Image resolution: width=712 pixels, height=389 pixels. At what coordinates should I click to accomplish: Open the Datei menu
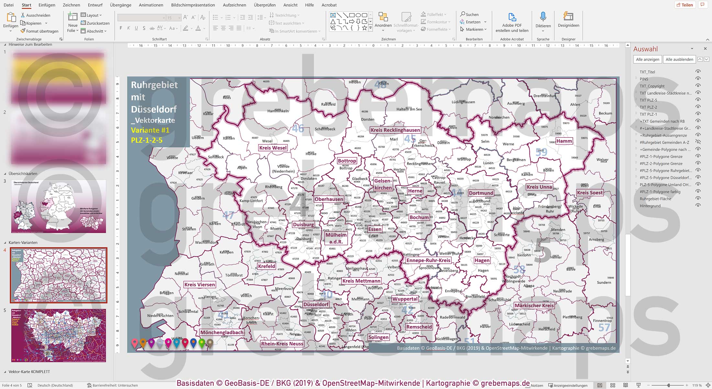[9, 5]
